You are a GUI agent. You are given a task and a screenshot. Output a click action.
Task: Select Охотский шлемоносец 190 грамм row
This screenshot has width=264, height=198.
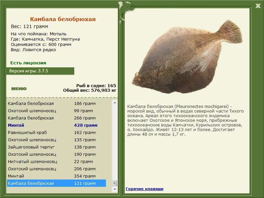[56, 154]
